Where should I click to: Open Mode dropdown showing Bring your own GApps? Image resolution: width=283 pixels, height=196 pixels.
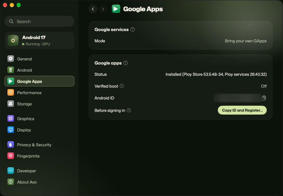point(246,41)
